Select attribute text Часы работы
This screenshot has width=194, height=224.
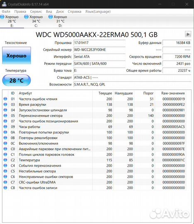[29, 127]
